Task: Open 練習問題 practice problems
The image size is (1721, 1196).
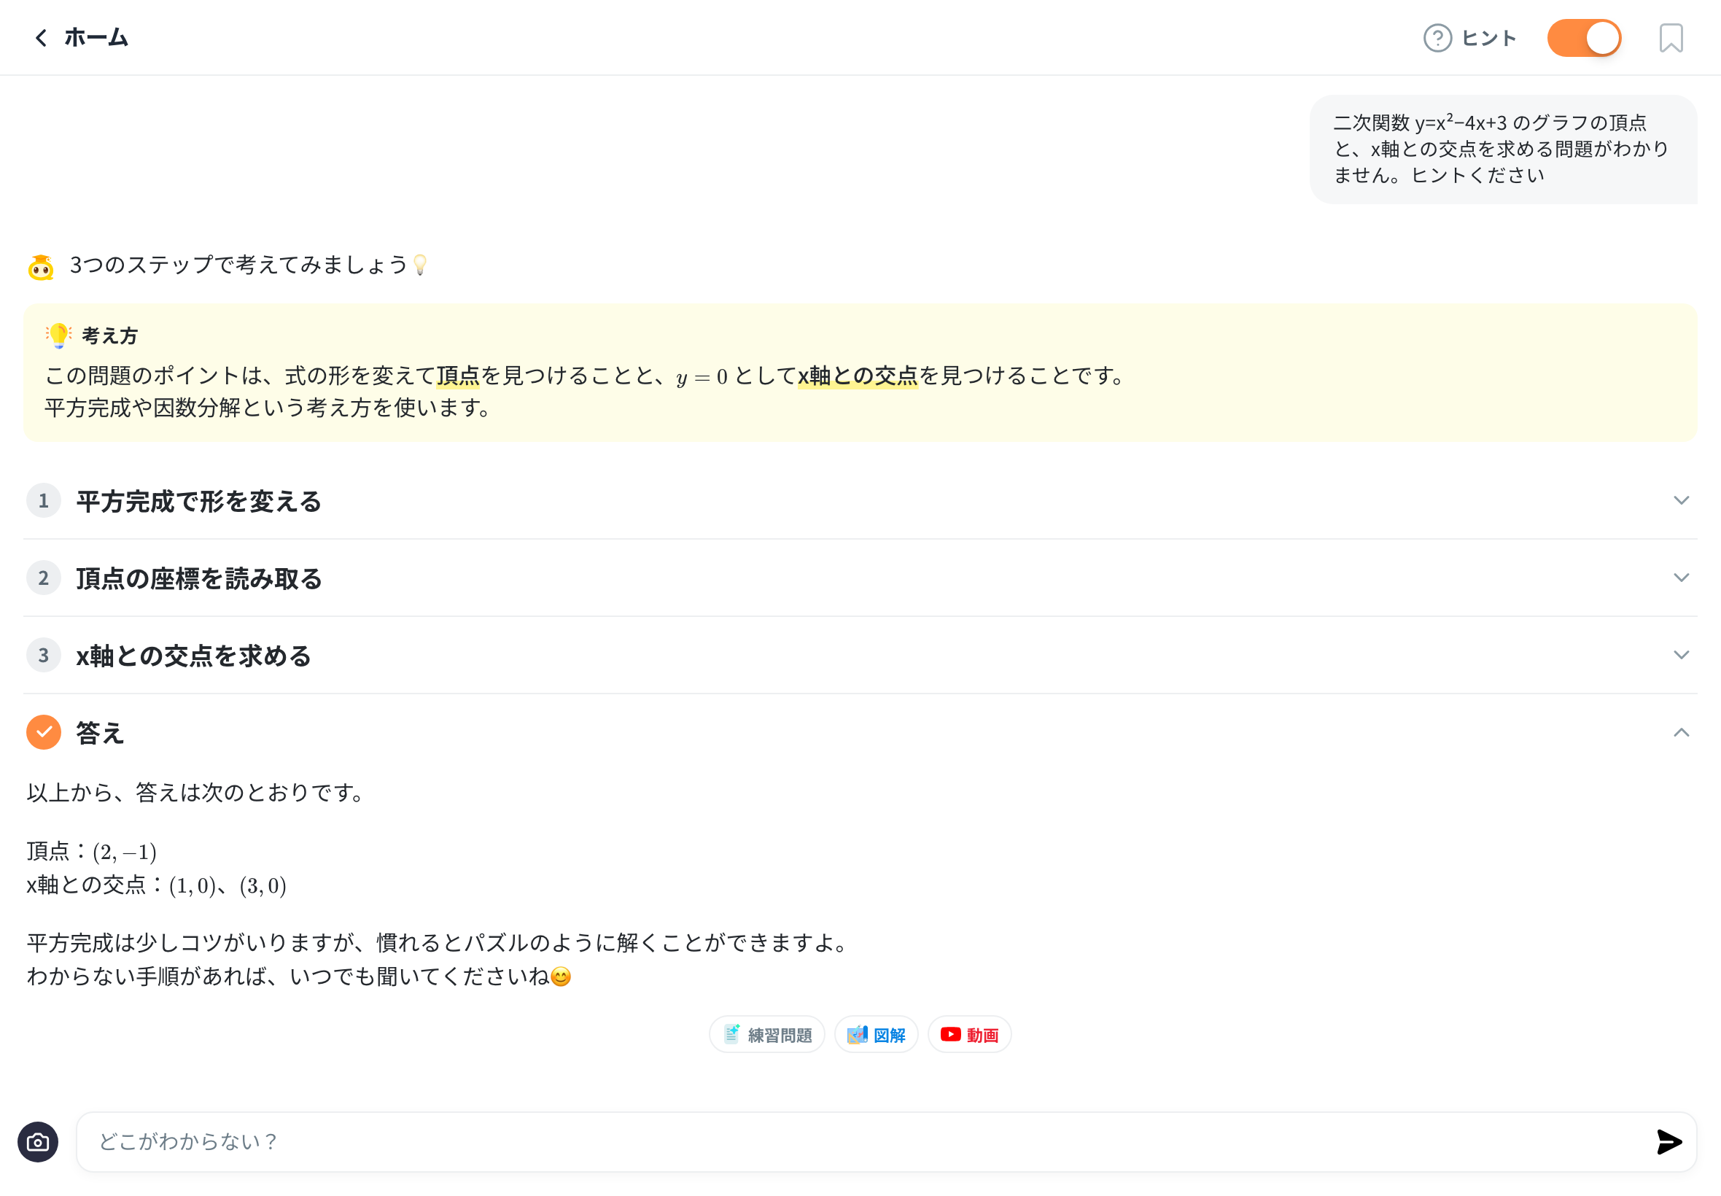Action: click(x=766, y=1034)
